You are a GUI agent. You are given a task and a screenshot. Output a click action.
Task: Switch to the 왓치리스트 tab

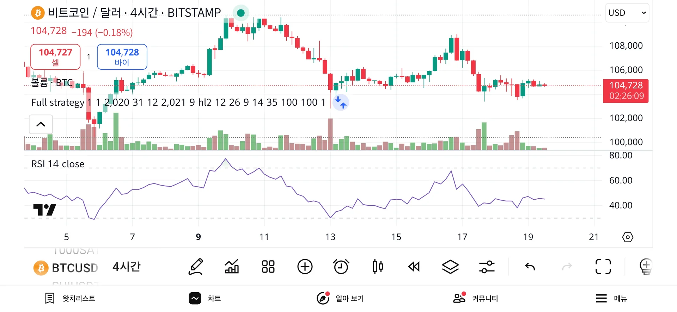(x=70, y=298)
